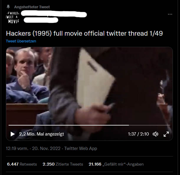Click the video frame to pause or play
Viewport: 180px width, 175px height.
coord(89,85)
